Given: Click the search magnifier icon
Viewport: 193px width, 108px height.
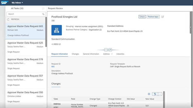Looking at the screenshot, I should coord(43,14).
